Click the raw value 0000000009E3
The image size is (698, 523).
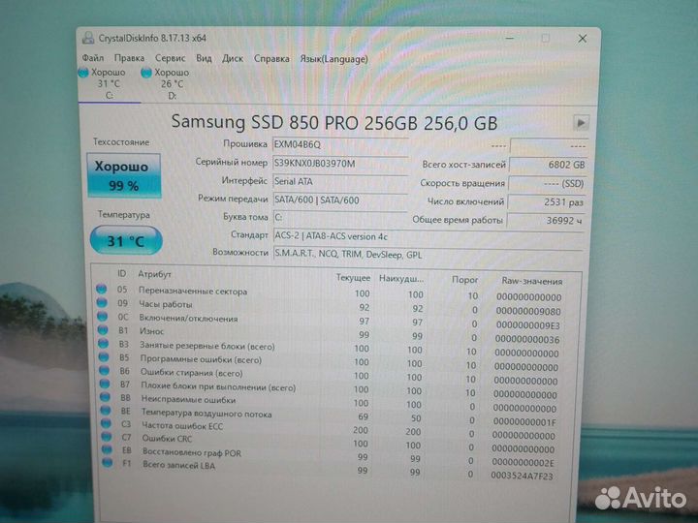coord(528,325)
